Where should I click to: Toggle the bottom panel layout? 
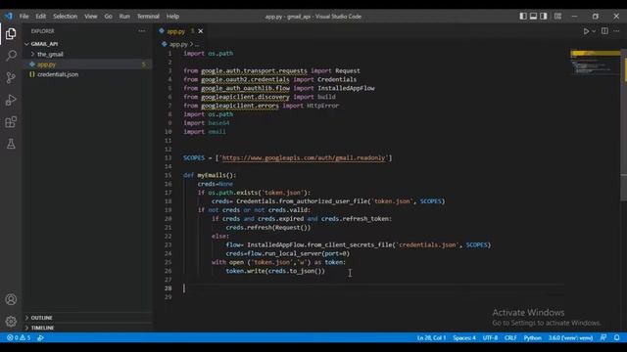[x=533, y=16]
